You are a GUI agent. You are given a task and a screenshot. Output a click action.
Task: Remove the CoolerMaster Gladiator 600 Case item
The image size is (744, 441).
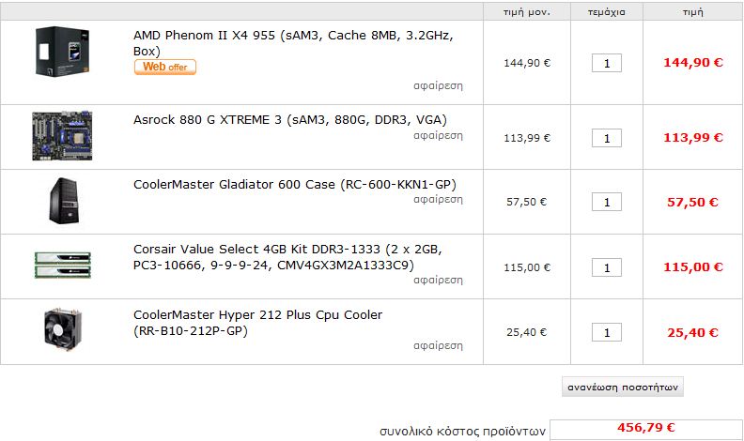pos(438,199)
